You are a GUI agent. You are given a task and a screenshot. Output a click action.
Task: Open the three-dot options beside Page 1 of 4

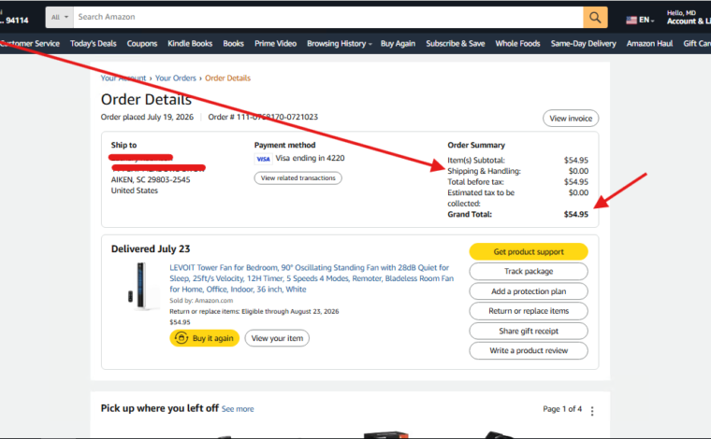[x=592, y=410]
